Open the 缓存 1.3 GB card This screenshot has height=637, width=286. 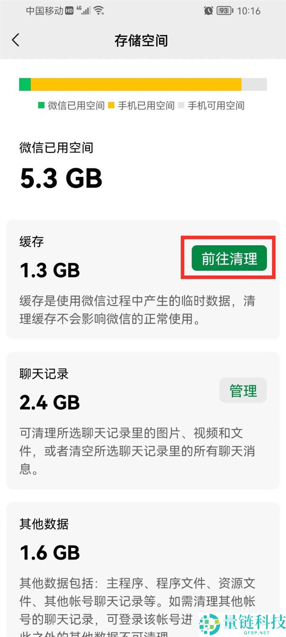143,279
